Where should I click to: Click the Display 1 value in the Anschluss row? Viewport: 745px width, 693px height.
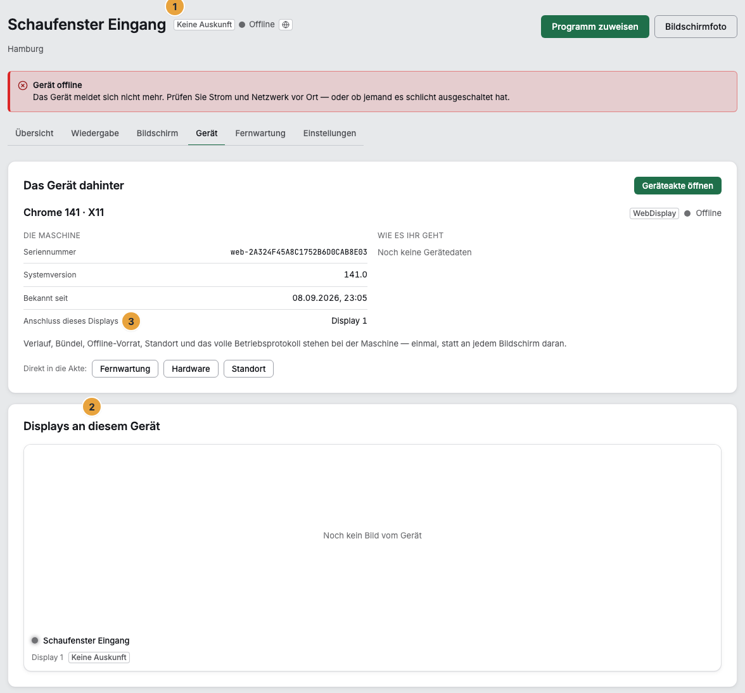click(349, 321)
